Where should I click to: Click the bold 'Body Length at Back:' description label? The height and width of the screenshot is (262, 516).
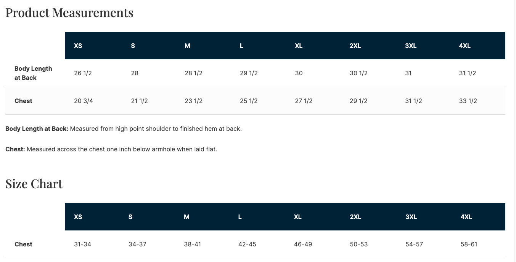[37, 129]
